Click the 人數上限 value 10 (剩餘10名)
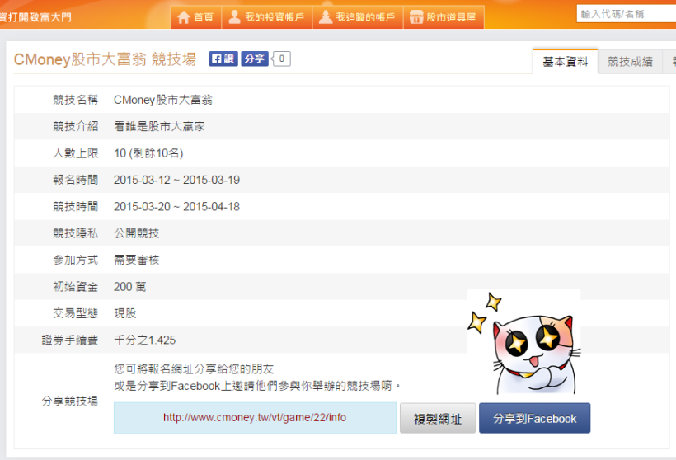 pos(148,153)
